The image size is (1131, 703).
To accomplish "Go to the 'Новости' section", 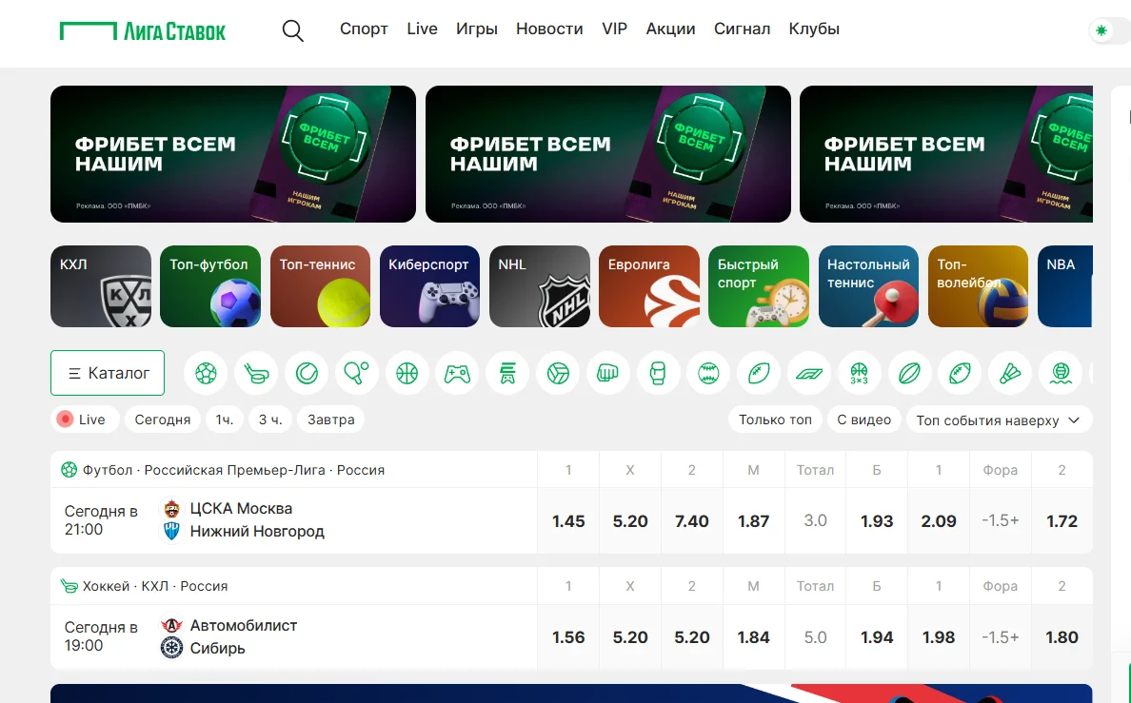I will [549, 29].
